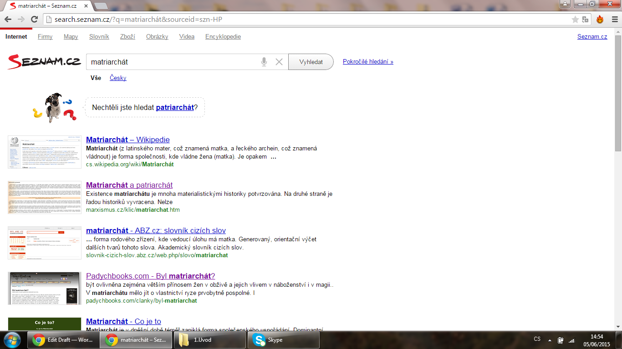Click the browser address bar URL
622x349 pixels.
point(138,20)
